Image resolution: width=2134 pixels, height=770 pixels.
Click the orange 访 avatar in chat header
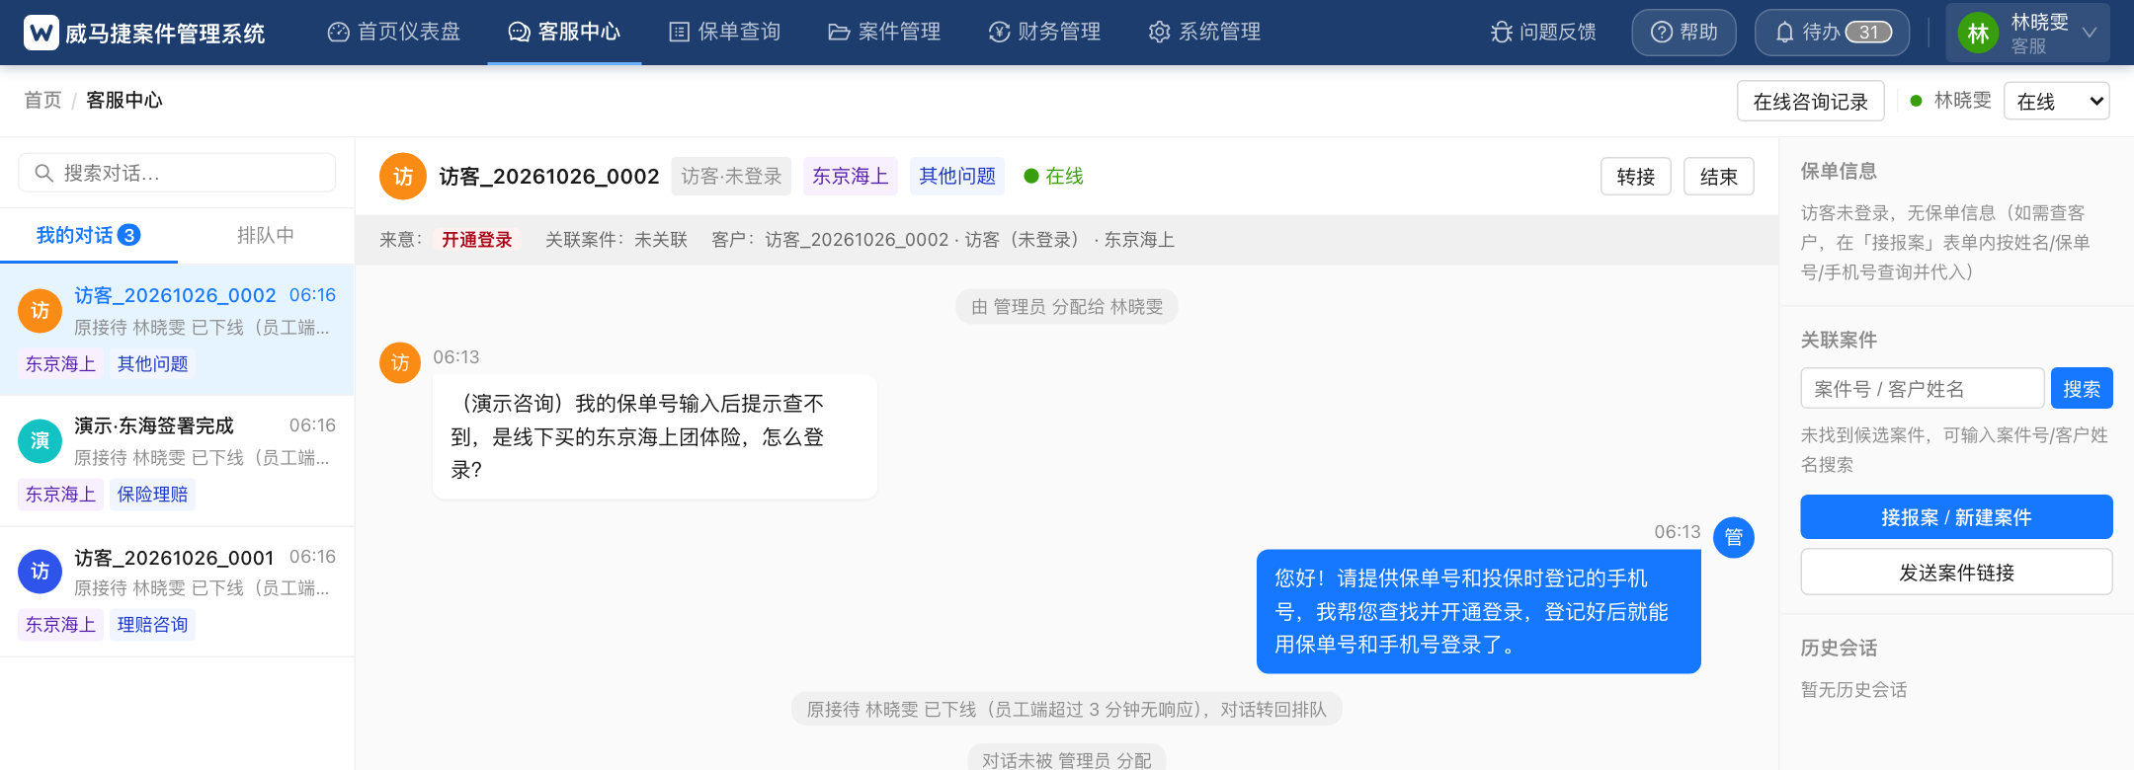403,177
